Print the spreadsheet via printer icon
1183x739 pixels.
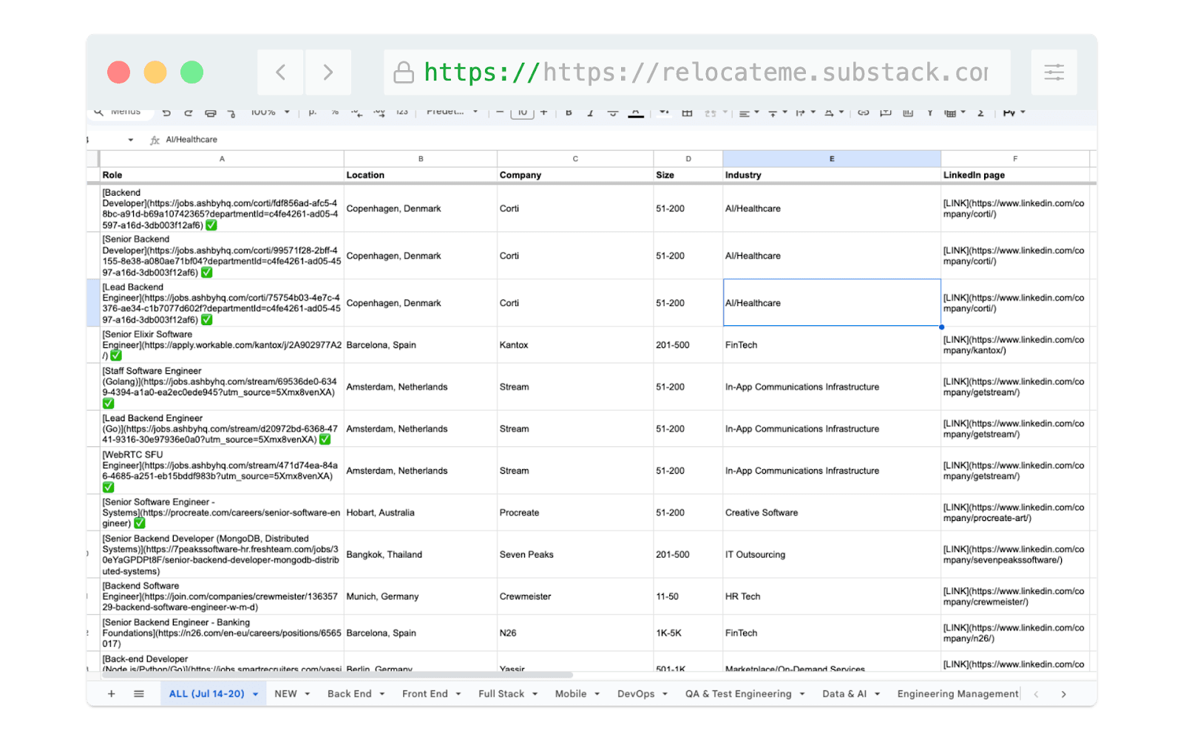[211, 113]
